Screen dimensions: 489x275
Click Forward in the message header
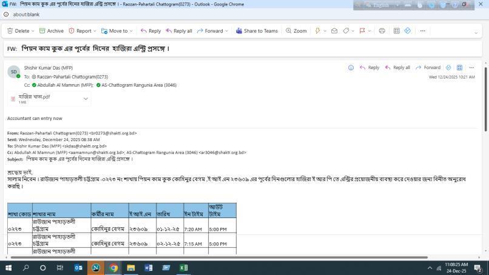pos(428,68)
